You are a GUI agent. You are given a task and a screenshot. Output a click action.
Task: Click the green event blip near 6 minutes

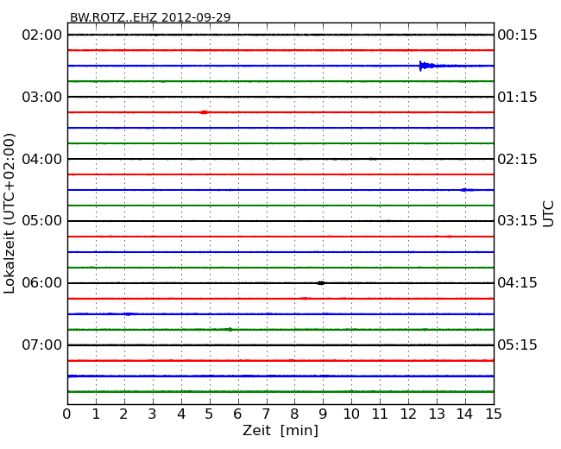coord(230,329)
